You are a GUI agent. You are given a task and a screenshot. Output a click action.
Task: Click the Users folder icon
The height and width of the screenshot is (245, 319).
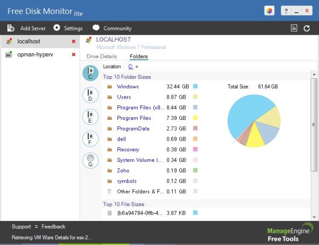coord(110,97)
